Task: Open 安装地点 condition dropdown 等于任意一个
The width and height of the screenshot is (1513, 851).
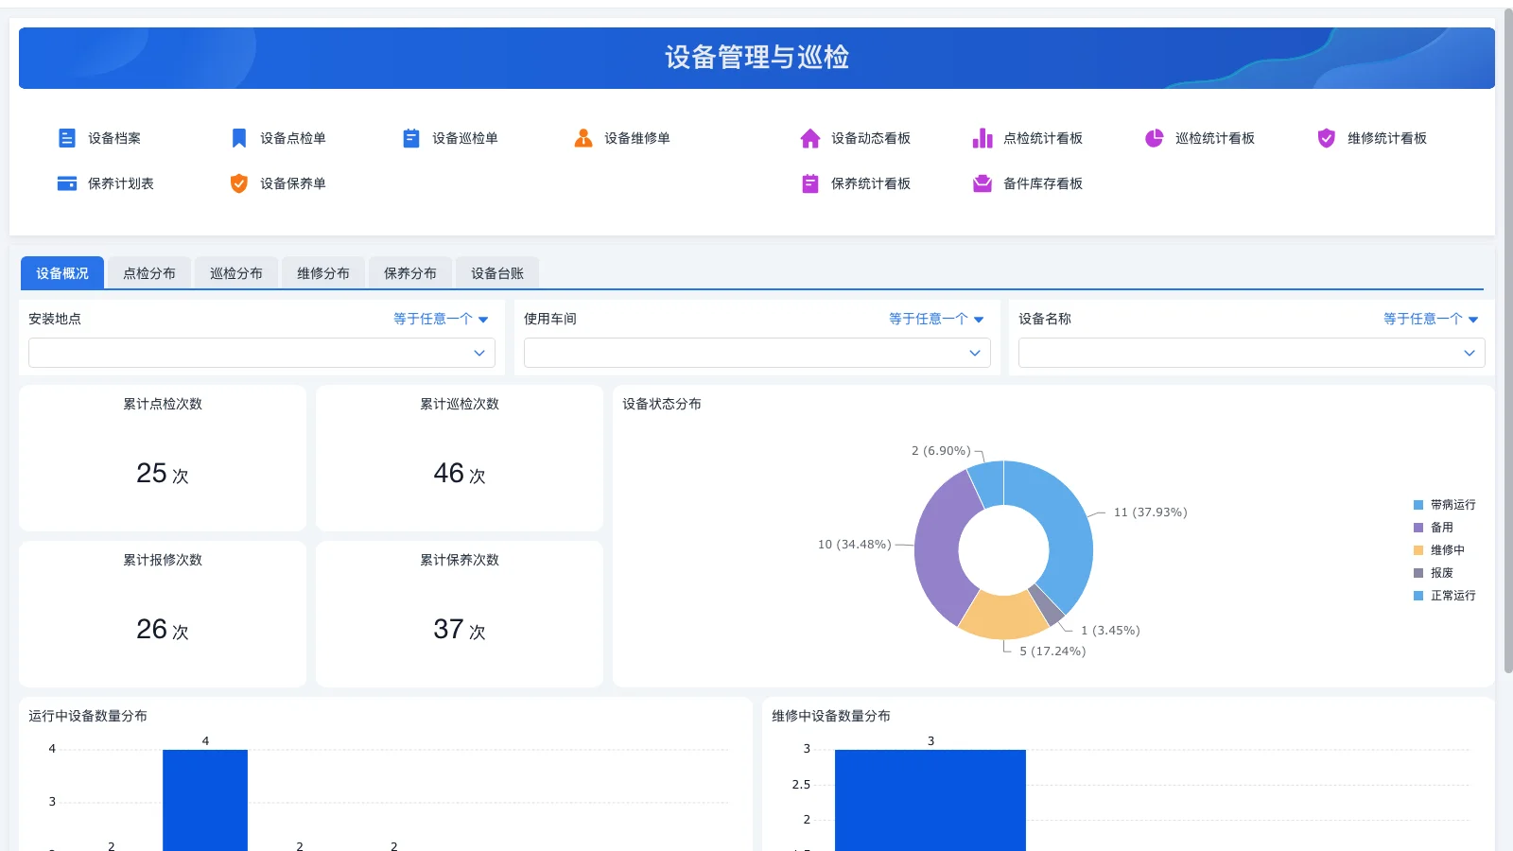Action: coord(441,319)
